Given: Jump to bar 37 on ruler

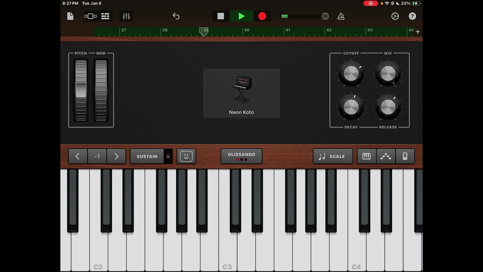Looking at the screenshot, I should [x=123, y=30].
